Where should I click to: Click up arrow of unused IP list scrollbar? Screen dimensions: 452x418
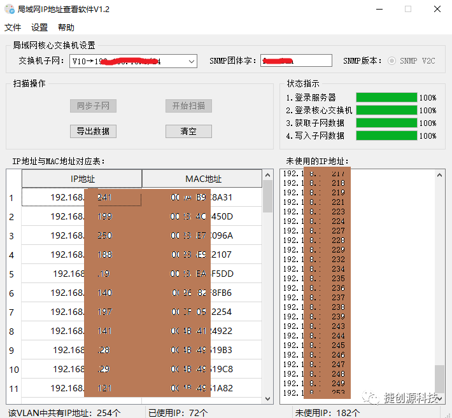(439, 175)
